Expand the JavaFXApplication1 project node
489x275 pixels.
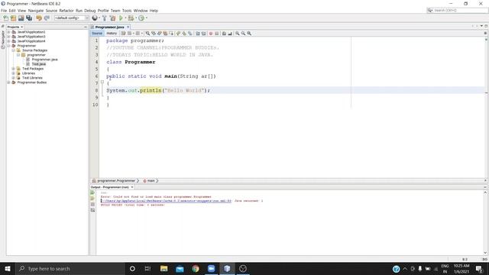(x=8, y=32)
